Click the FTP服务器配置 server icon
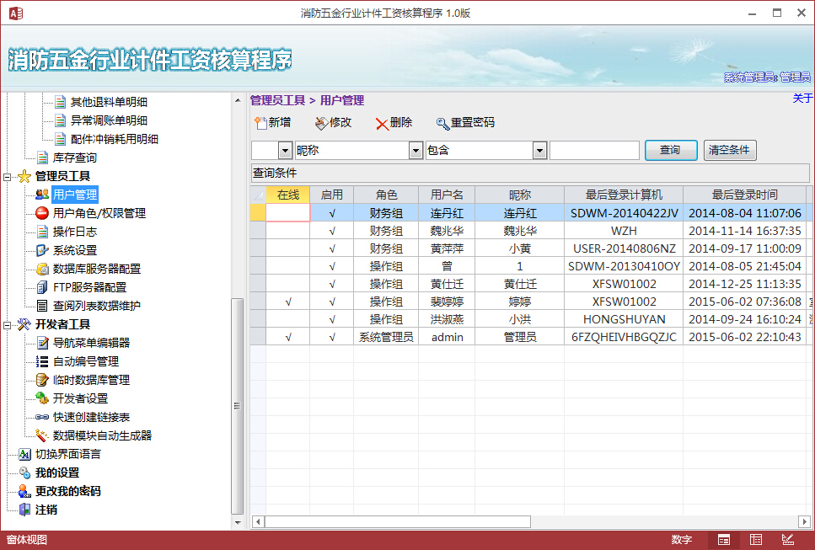 [42, 287]
